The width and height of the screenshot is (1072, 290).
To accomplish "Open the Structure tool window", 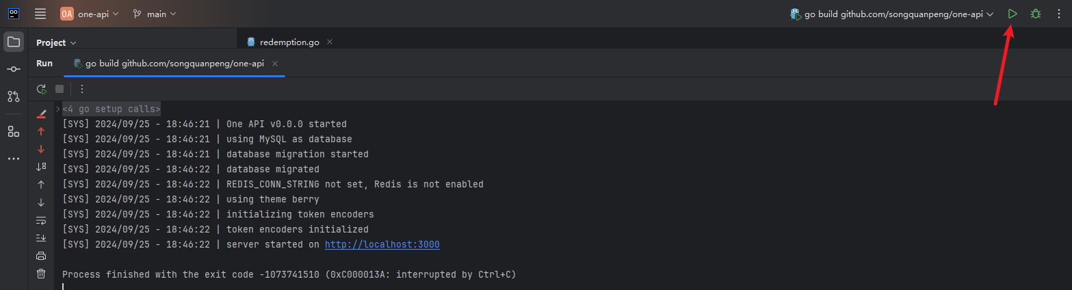I will click(14, 131).
